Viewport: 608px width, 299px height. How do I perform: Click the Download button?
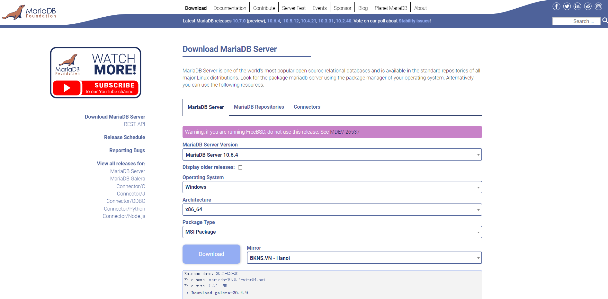click(x=211, y=254)
